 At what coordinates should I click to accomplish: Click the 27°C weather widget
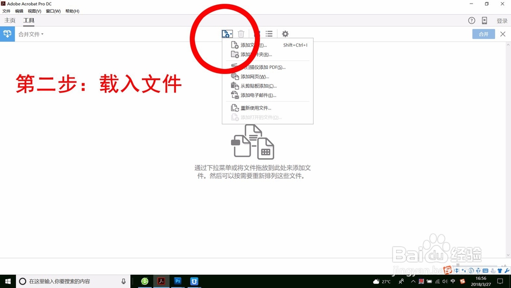tap(382, 281)
